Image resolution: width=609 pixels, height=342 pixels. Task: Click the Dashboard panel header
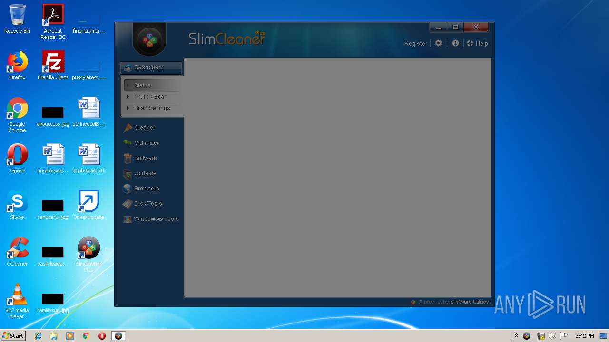tap(151, 67)
